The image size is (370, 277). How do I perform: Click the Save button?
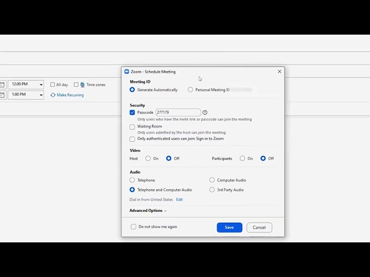coord(230,227)
